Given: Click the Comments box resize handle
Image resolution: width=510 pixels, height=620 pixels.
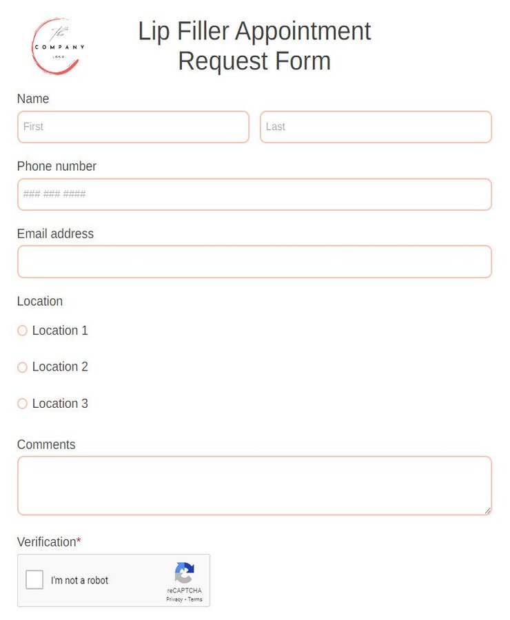Looking at the screenshot, I should click(487, 510).
